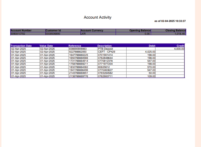Select the LKR account currency cell

[x=83, y=34]
